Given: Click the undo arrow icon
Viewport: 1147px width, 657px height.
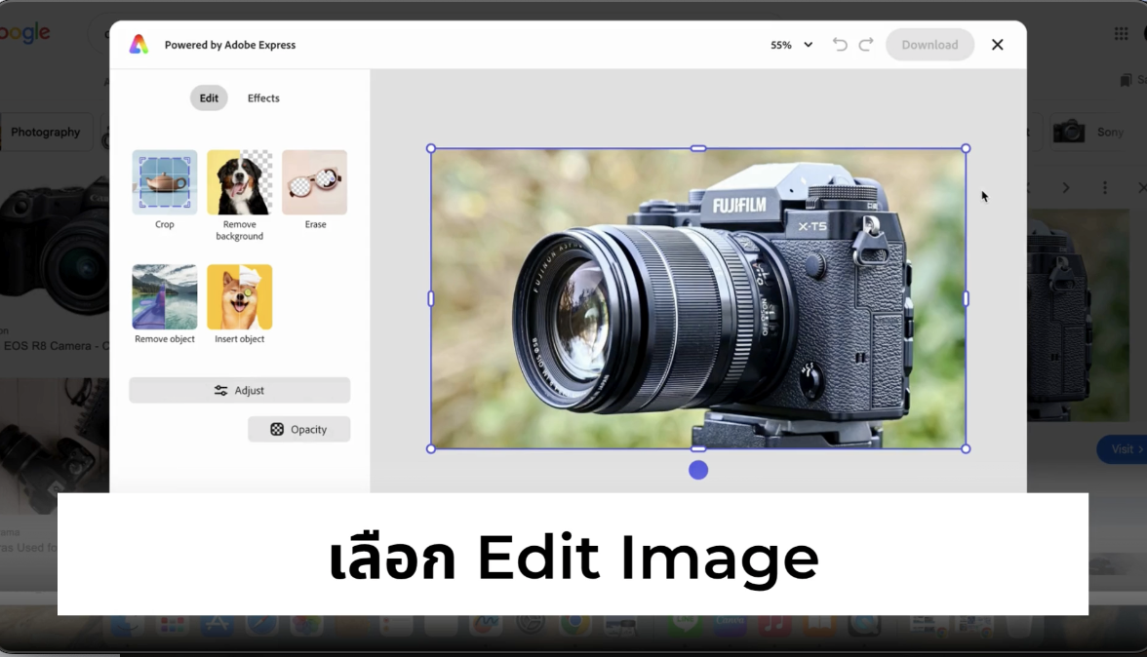Looking at the screenshot, I should [x=839, y=45].
